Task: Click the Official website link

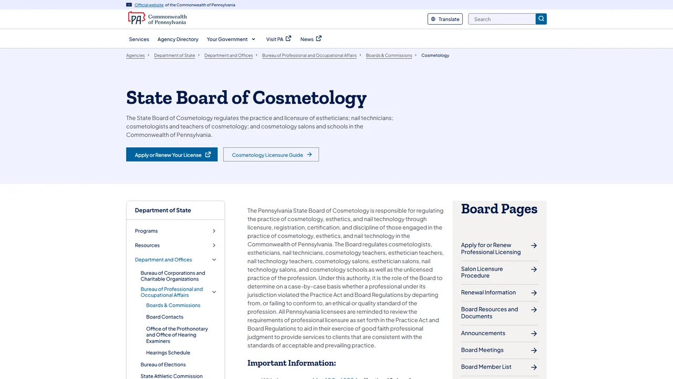Action: tap(149, 5)
